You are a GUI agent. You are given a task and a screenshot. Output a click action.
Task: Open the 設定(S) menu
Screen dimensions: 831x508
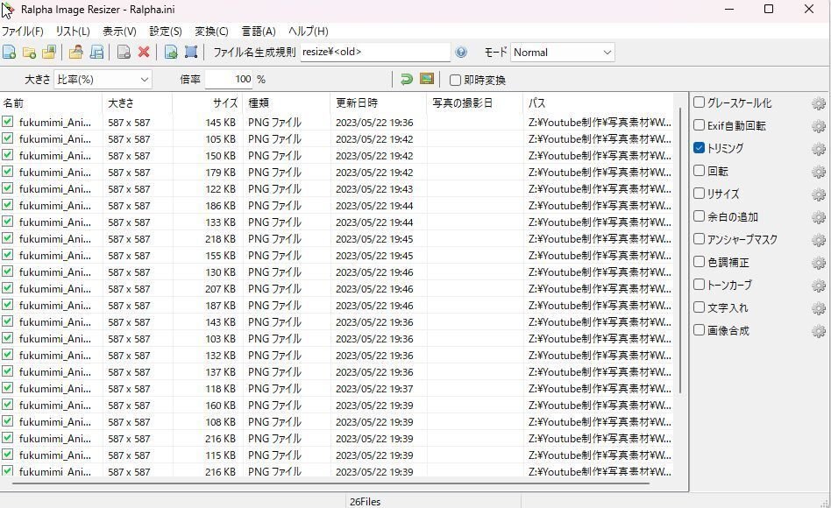click(166, 32)
